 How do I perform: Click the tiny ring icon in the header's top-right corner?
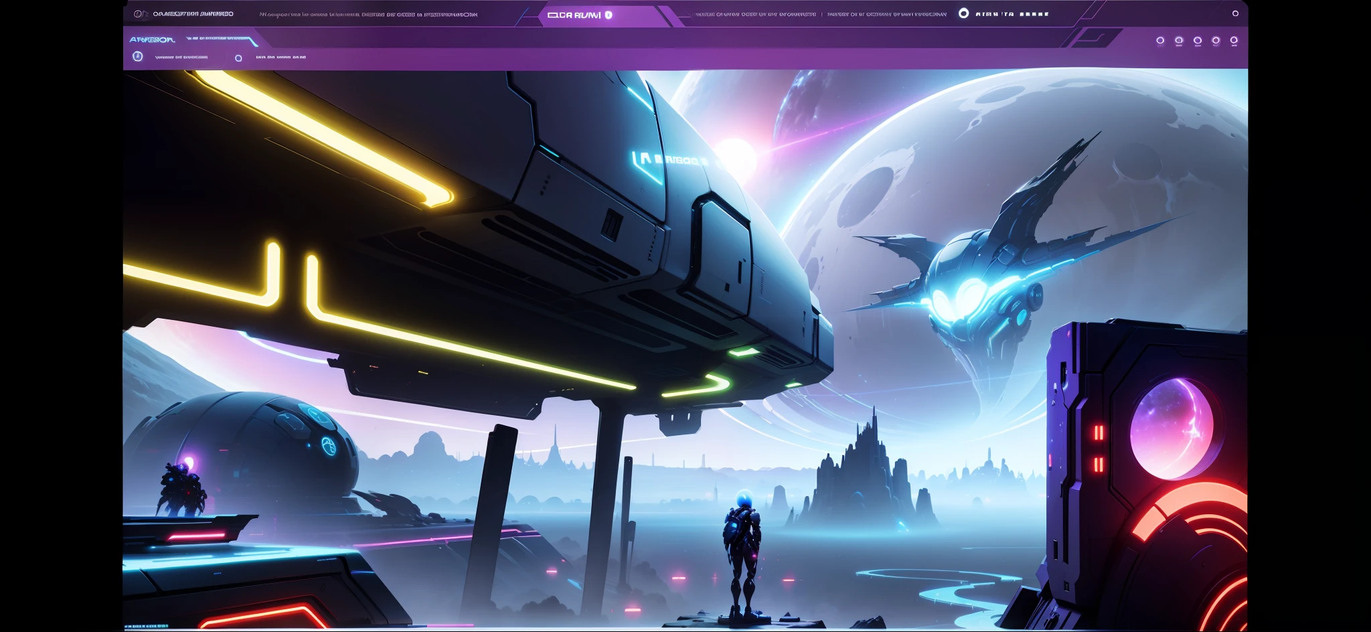tap(1235, 13)
